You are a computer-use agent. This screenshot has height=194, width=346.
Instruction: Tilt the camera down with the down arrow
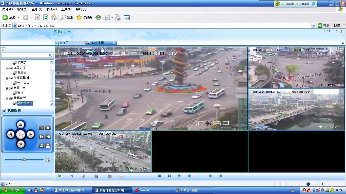pyautogui.click(x=21, y=144)
